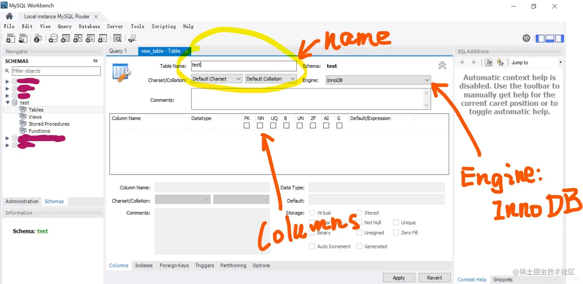This screenshot has height=284, width=583.
Task: Open the Snippets tab
Action: 503,279
